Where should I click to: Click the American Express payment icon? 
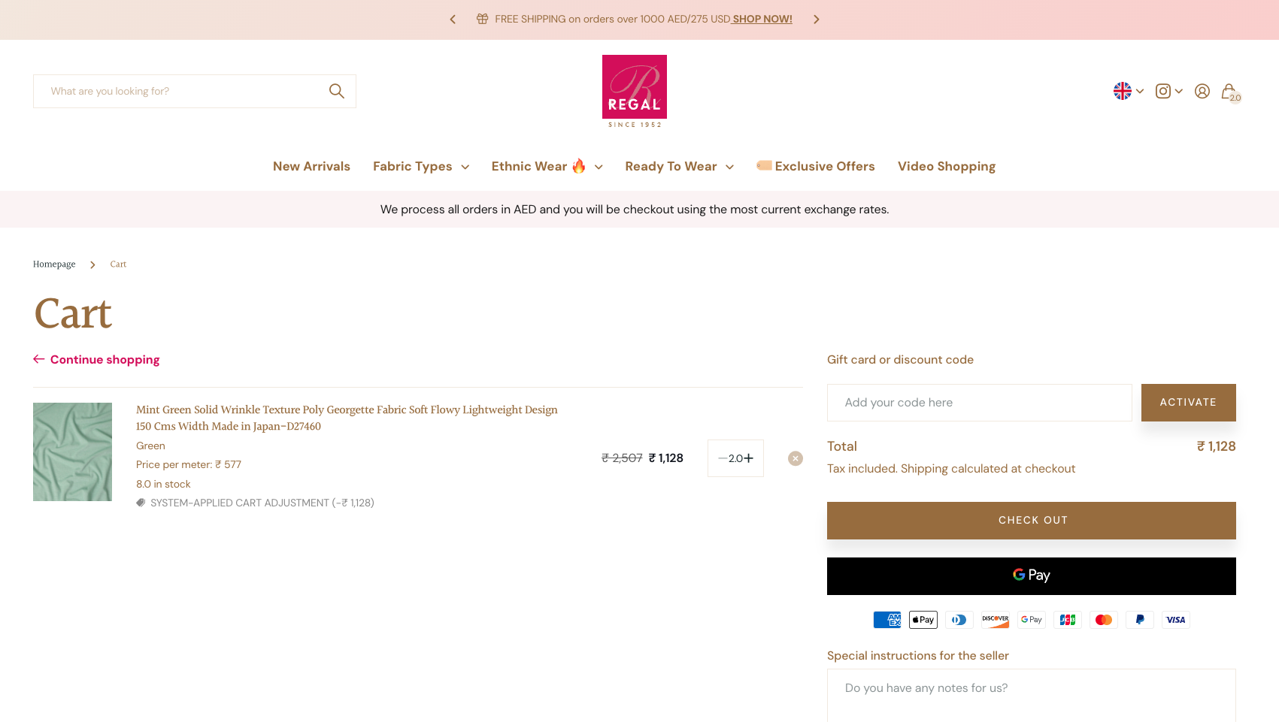pyautogui.click(x=887, y=620)
